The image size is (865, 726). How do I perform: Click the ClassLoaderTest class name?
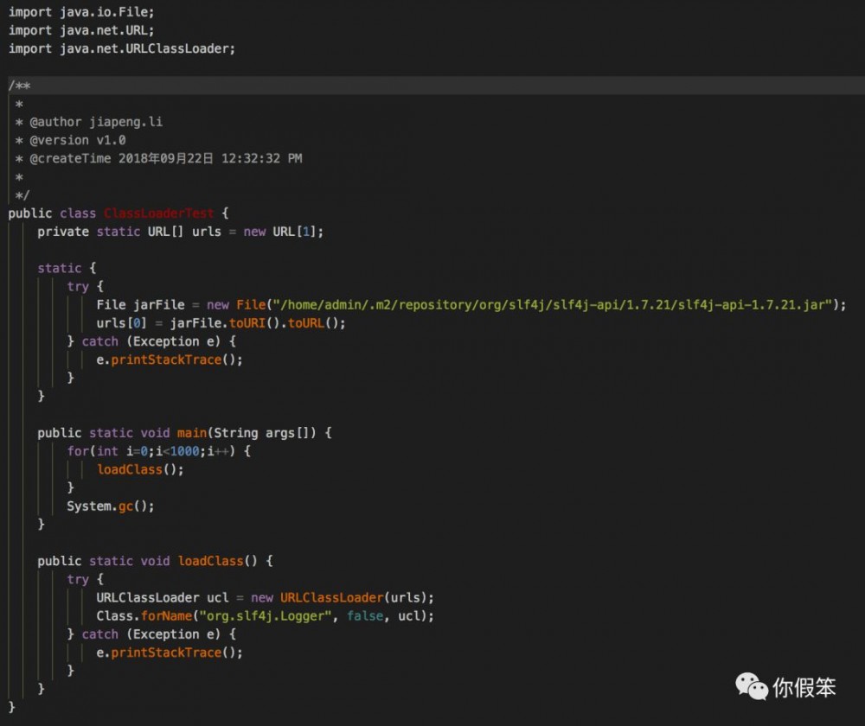[x=157, y=213]
